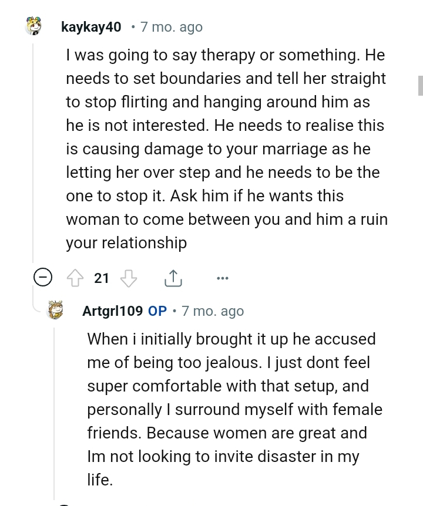423x506 pixels.
Task: Open Artgrl109's profile
Action: point(112,311)
